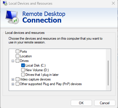Uncheck Local Disk (C:) checkbox
Screen dimensions: 118x108
(x=23, y=65)
